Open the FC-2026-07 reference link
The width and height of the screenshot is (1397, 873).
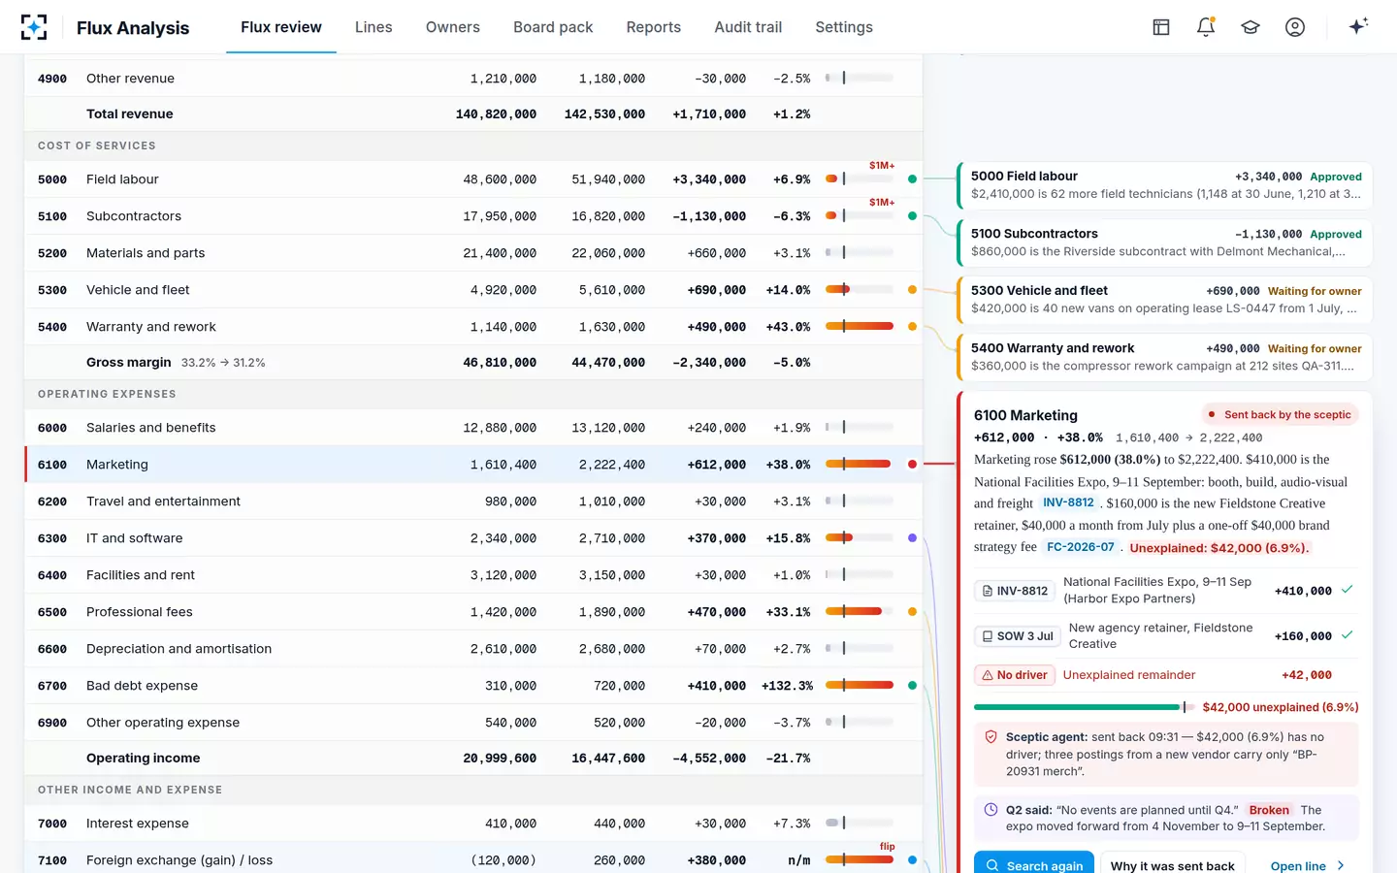1081,547
